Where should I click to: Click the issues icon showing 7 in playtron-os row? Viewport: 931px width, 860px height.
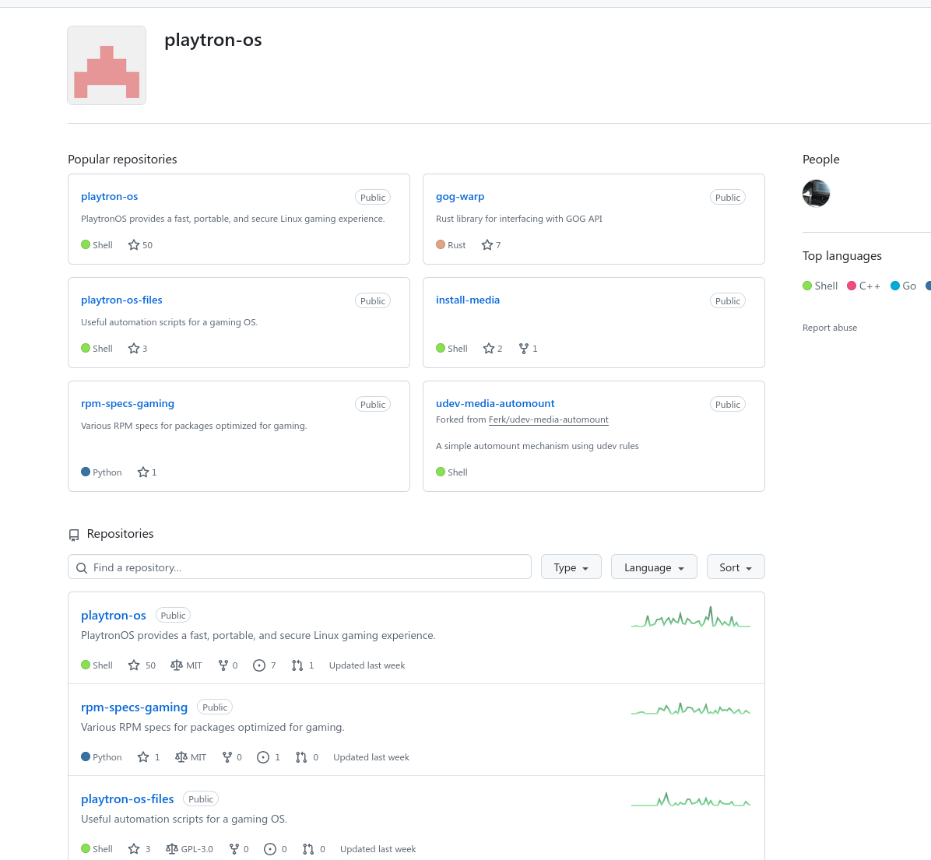pyautogui.click(x=259, y=665)
